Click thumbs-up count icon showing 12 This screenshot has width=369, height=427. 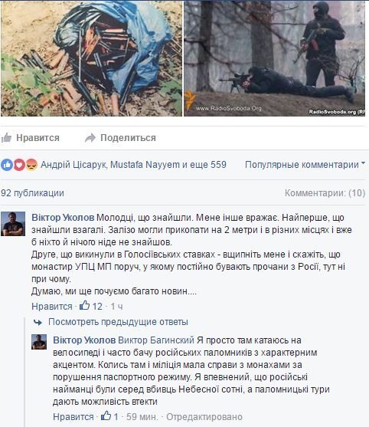pyautogui.click(x=84, y=306)
